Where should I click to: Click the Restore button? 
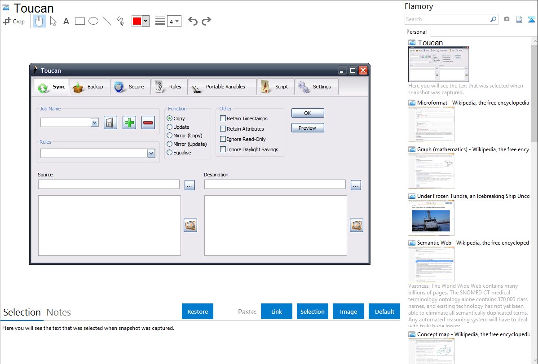click(198, 311)
